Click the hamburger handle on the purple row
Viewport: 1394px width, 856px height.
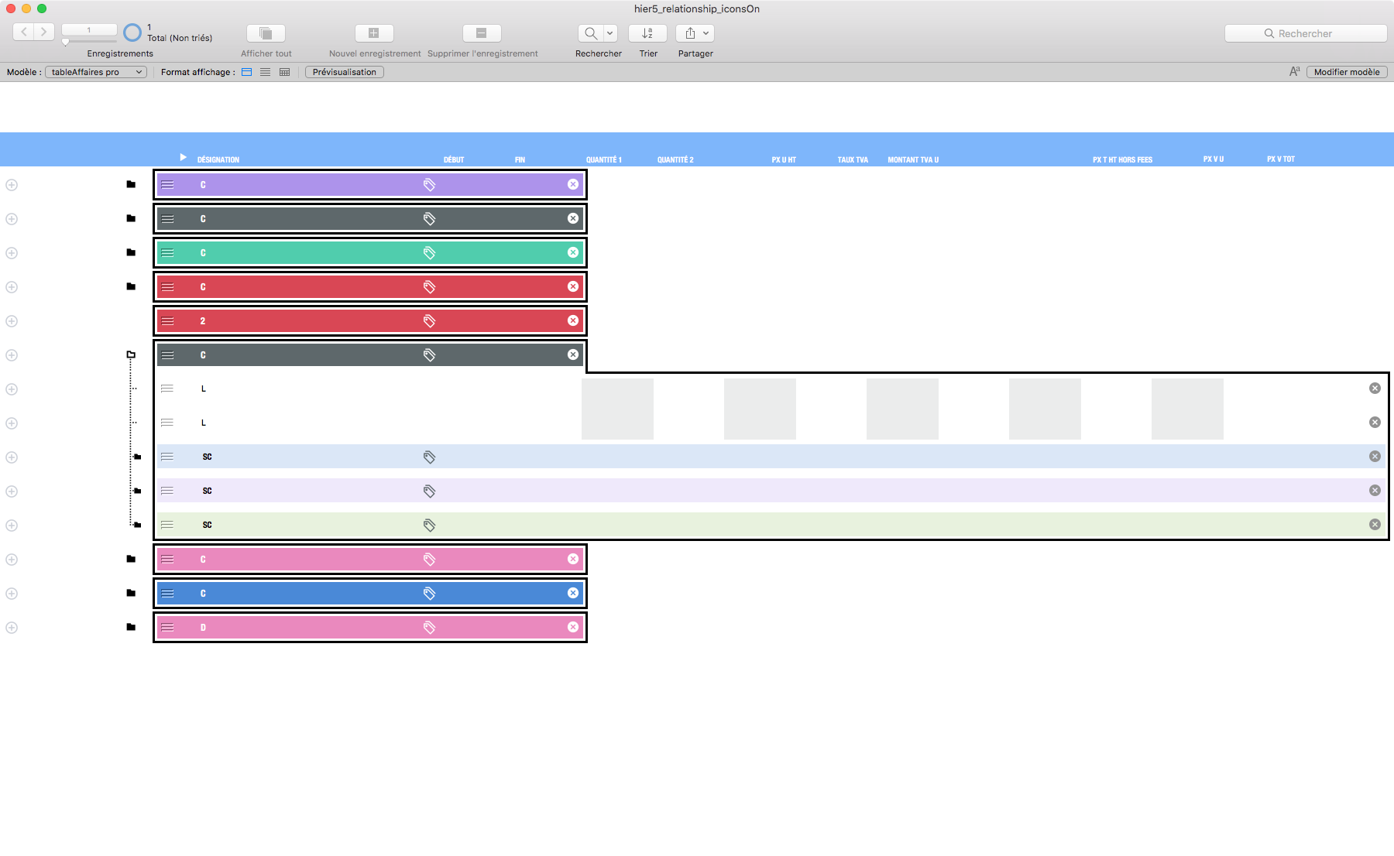tap(167, 185)
